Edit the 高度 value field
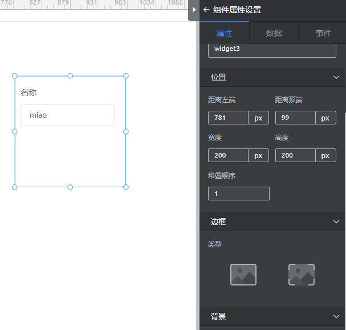 click(x=295, y=155)
